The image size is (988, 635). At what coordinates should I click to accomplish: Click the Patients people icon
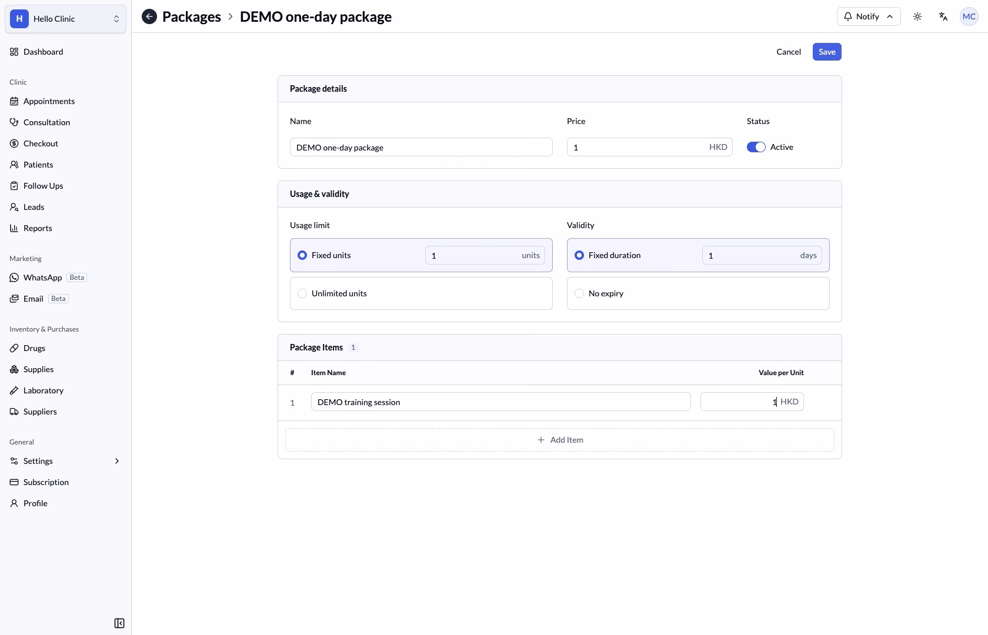tap(14, 165)
